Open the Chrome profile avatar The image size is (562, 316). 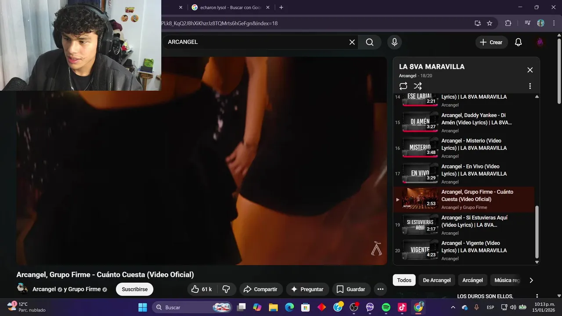click(x=540, y=23)
